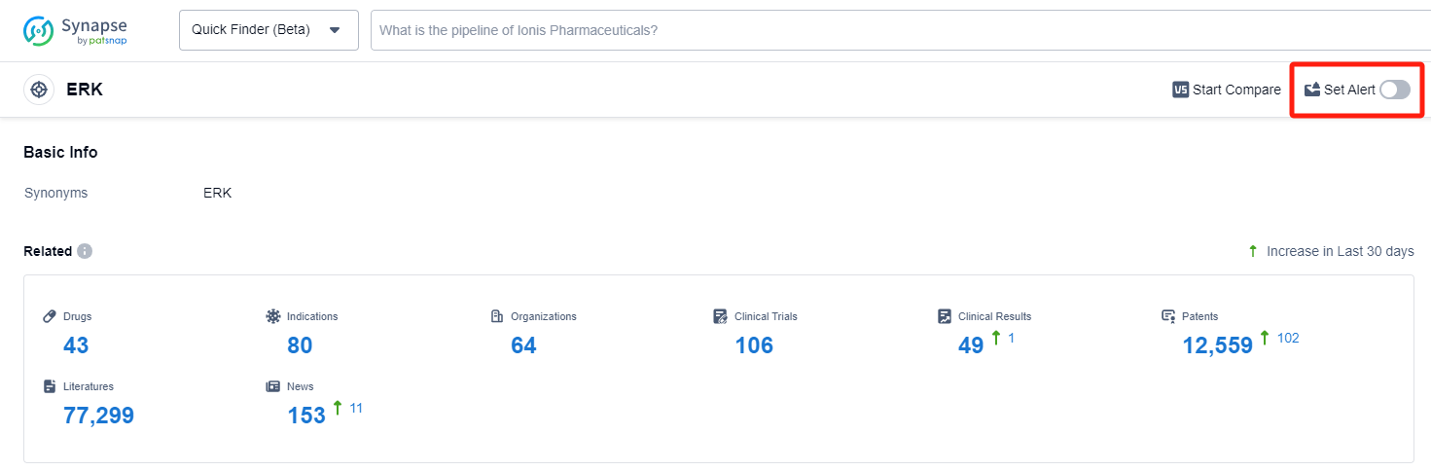Image resolution: width=1431 pixels, height=471 pixels.
Task: Toggle the Set Alert switch on
Action: pyautogui.click(x=1394, y=90)
